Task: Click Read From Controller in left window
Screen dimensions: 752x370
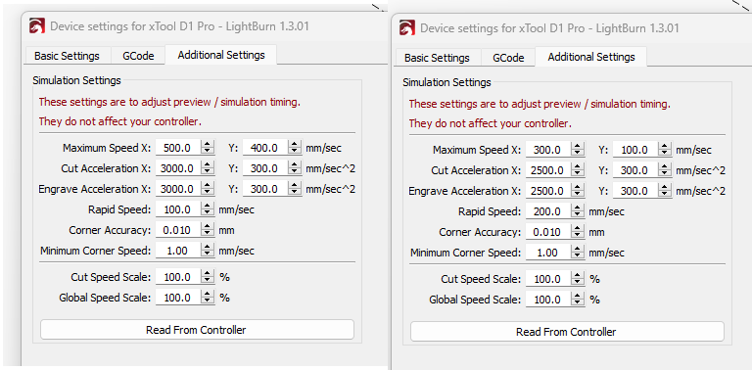Action: (197, 330)
